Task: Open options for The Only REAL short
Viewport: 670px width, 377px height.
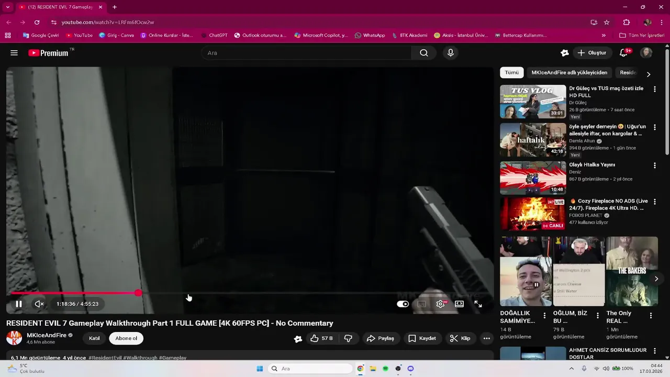Action: click(651, 316)
